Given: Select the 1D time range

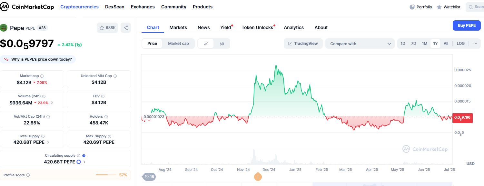Looking at the screenshot, I should tap(403, 44).
